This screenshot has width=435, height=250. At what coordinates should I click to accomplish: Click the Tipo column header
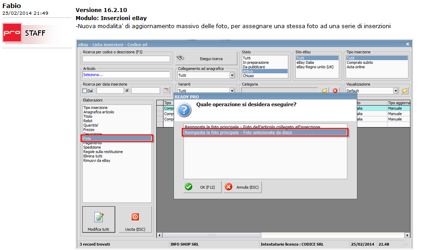tap(168, 103)
